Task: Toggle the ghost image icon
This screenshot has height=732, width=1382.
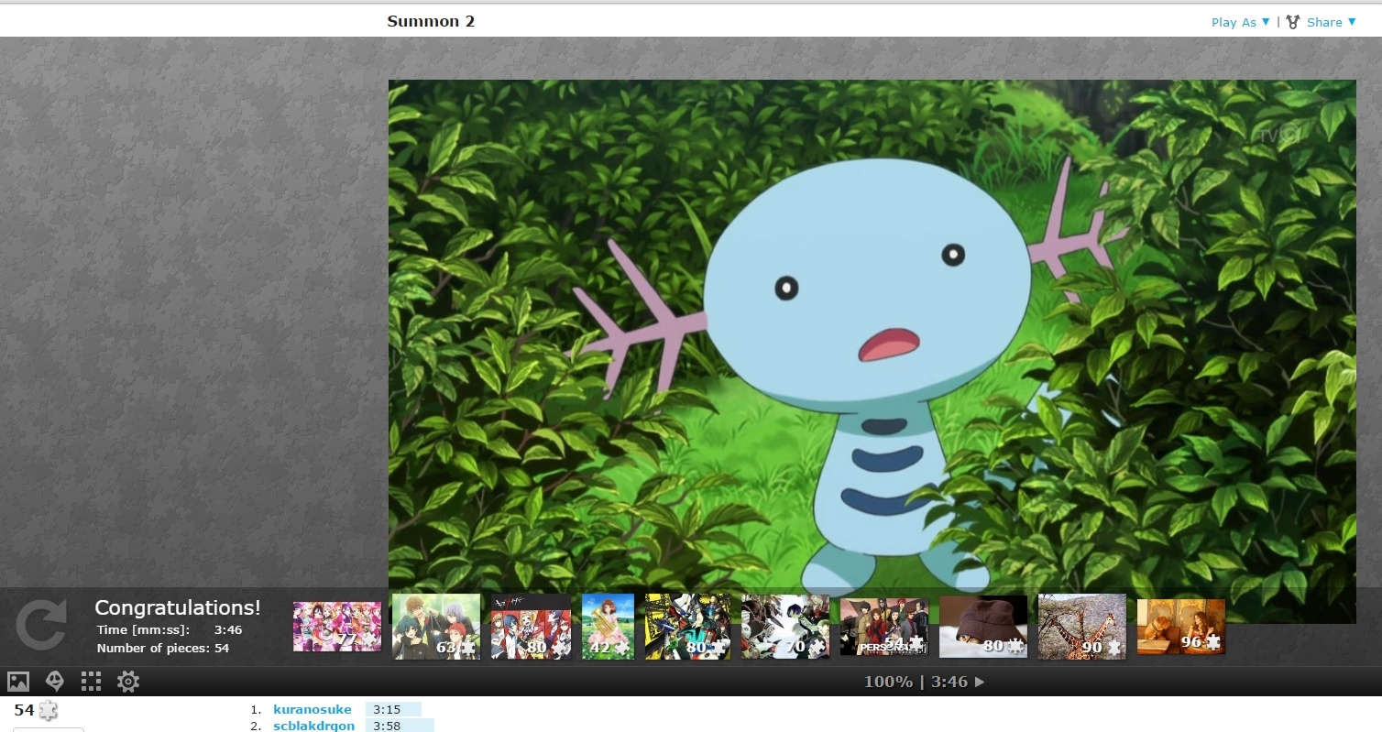Action: (x=55, y=682)
